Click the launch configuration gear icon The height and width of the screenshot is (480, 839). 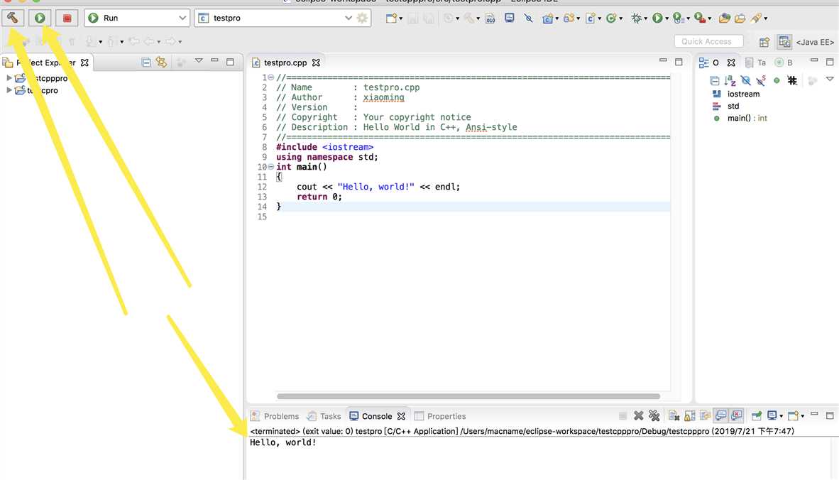[x=363, y=18]
